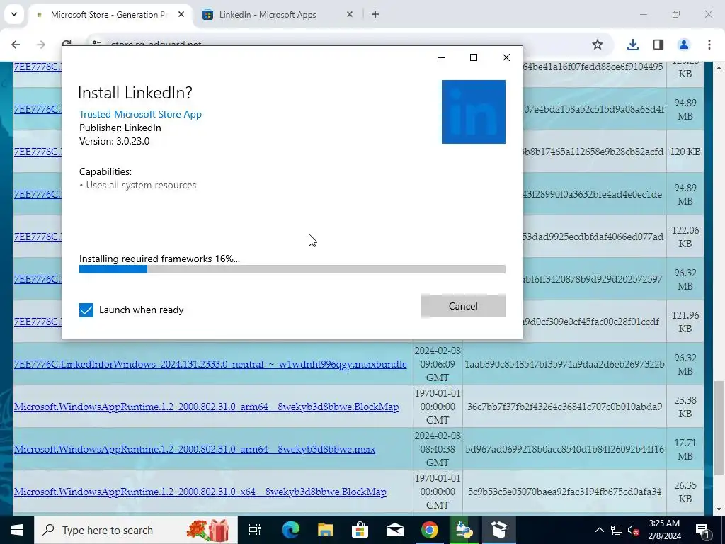
Task: Download LinkedInforWindows 2024.131.2333.0 msixbundle link
Action: 210,365
